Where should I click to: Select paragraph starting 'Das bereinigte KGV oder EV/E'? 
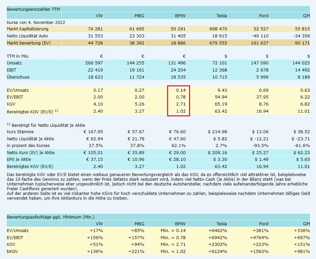157,181
